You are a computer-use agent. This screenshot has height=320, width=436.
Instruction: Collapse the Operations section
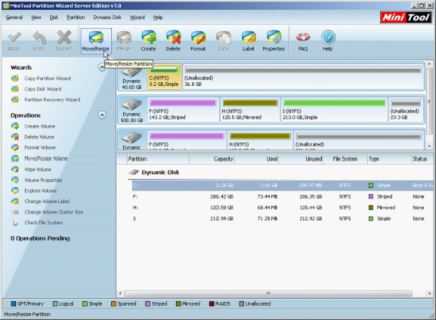(x=102, y=115)
